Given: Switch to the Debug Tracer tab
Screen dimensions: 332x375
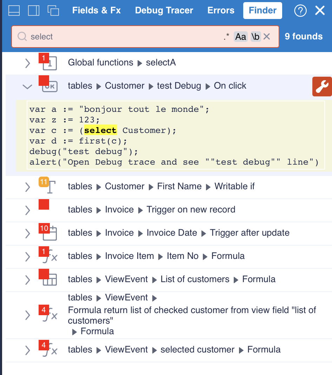Looking at the screenshot, I should [x=164, y=11].
